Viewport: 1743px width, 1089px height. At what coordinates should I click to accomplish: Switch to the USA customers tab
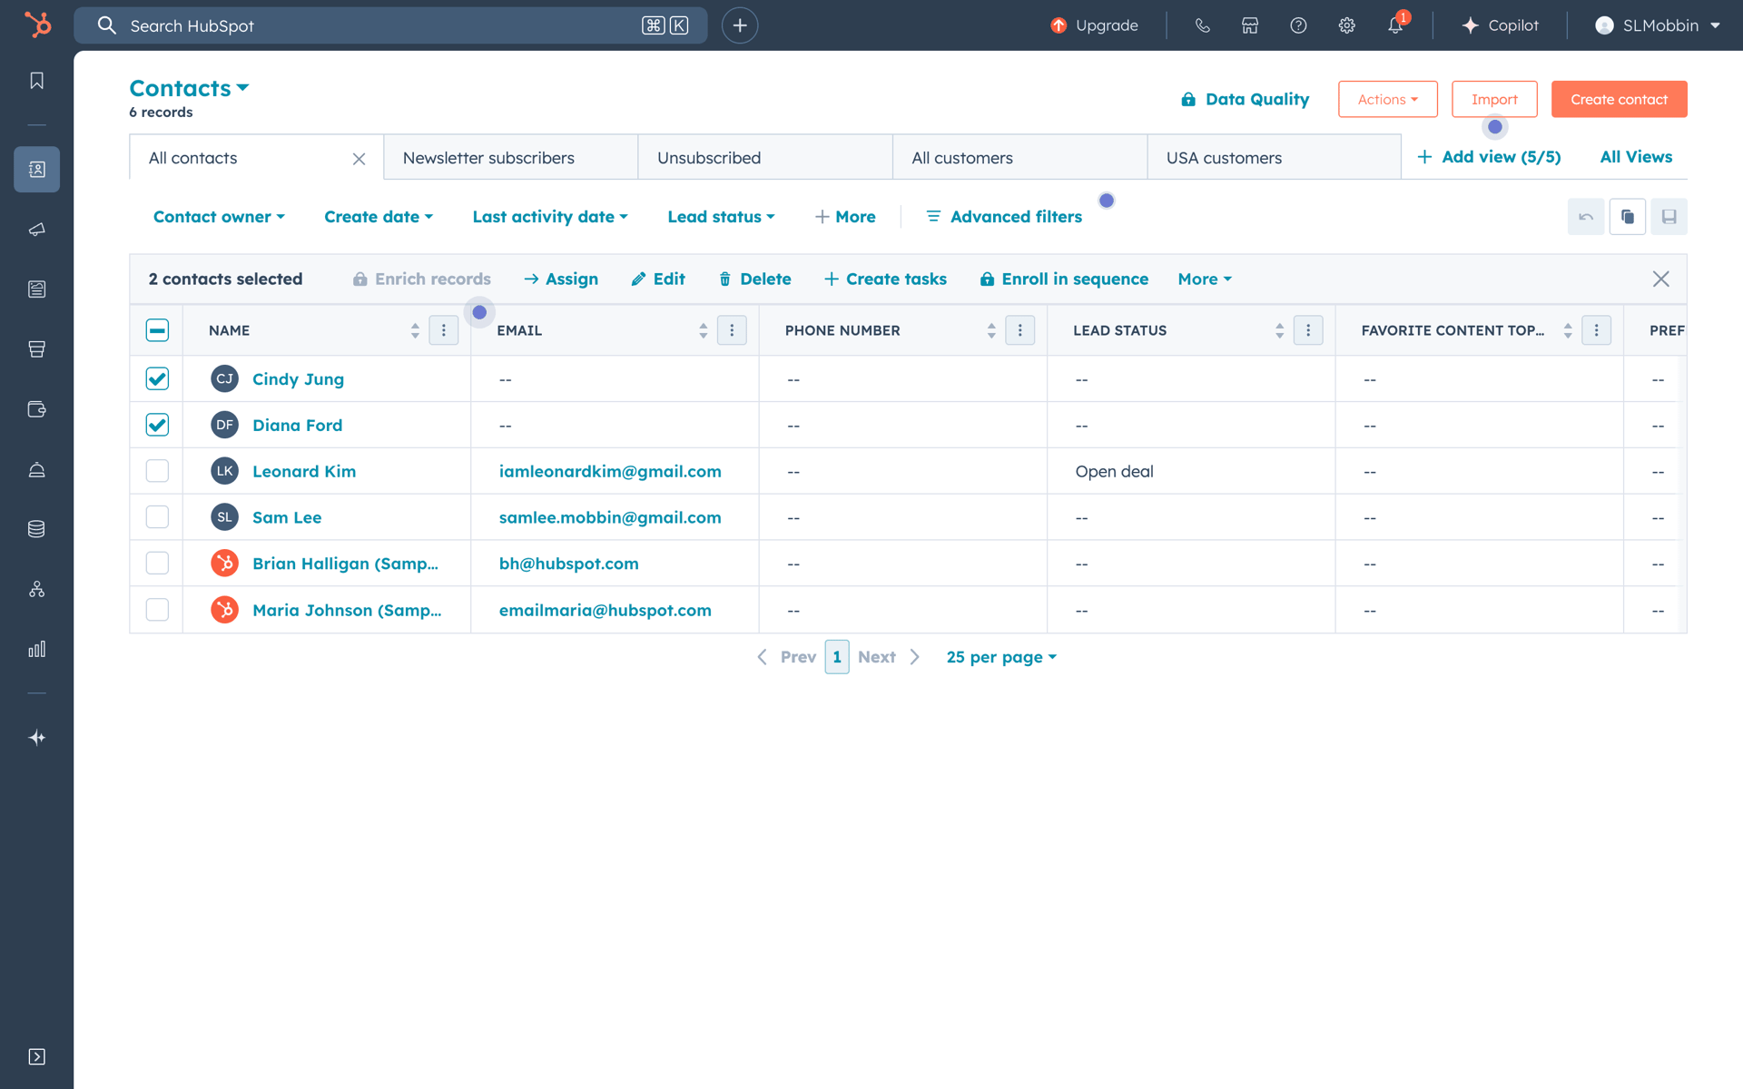(x=1275, y=158)
